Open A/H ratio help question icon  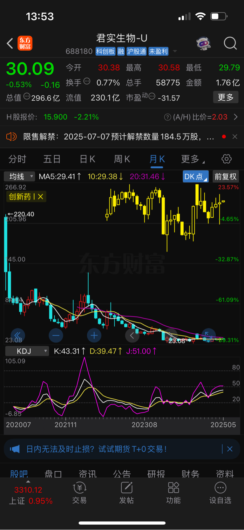(x=167, y=117)
